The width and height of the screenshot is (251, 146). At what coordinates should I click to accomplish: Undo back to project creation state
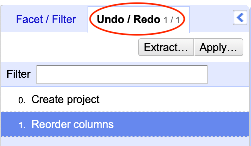point(65,99)
